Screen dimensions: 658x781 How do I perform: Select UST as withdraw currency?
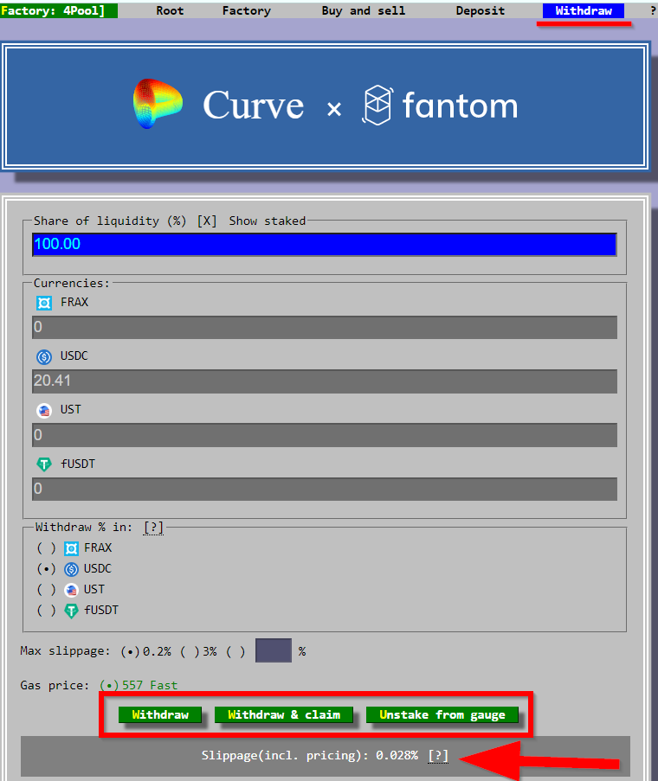pyautogui.click(x=47, y=590)
